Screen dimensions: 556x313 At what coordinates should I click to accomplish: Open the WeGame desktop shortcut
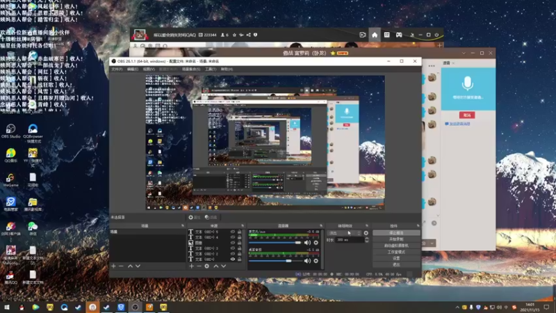[x=10, y=180]
